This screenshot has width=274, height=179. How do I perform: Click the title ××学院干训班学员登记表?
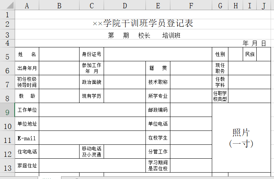(143, 24)
